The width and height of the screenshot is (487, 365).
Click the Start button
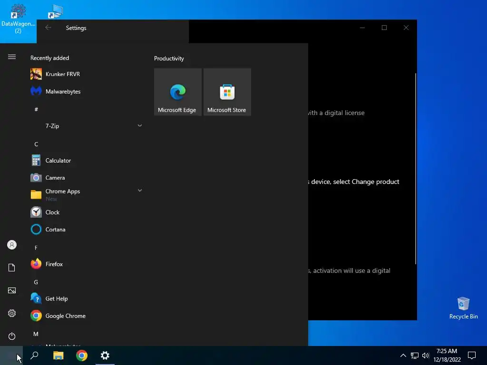point(11,355)
